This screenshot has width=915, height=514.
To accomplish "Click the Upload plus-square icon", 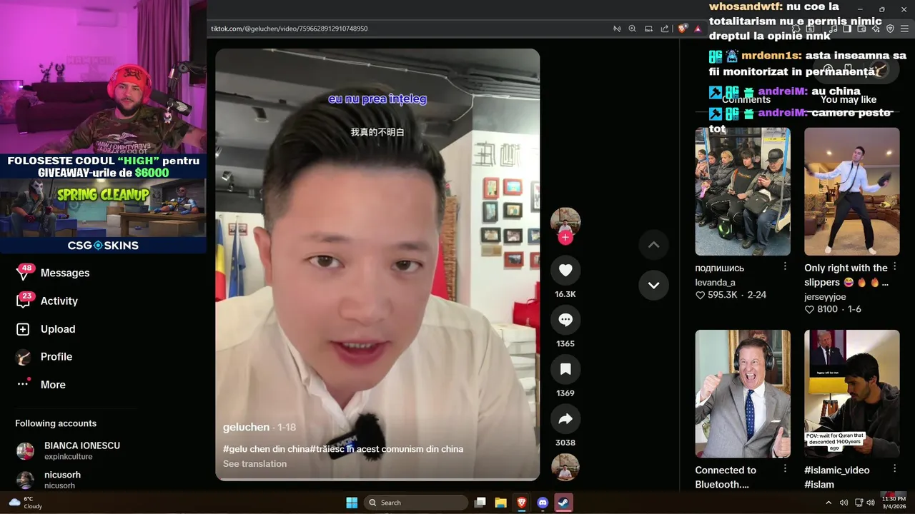I will click(23, 329).
